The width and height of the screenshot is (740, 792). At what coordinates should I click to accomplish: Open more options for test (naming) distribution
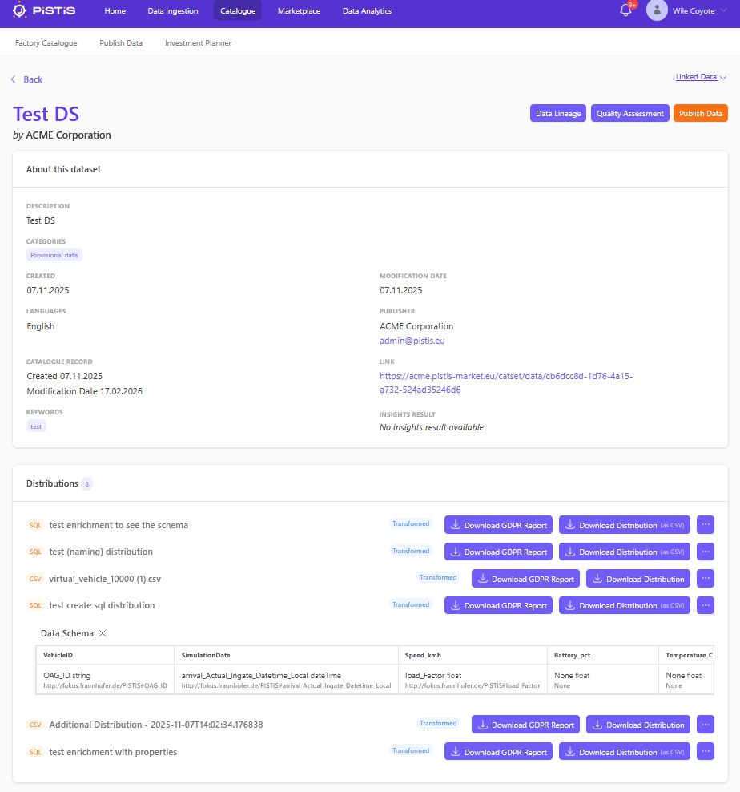click(706, 552)
